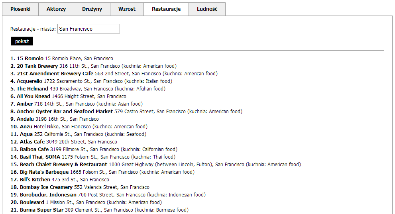
Task: Click address '3049 20th Street'
Action: click(66, 141)
